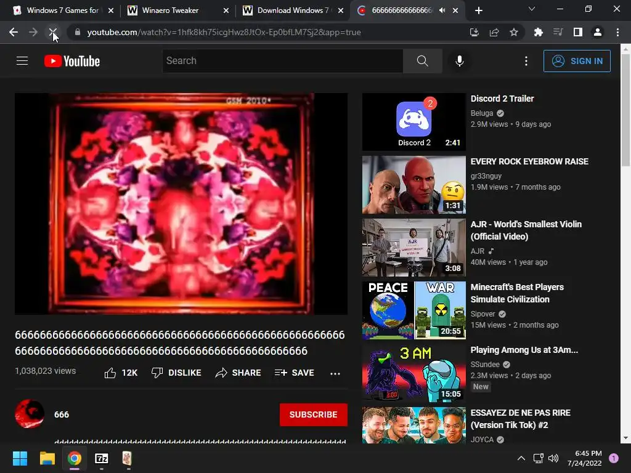Go forward in browser history

coord(33,32)
